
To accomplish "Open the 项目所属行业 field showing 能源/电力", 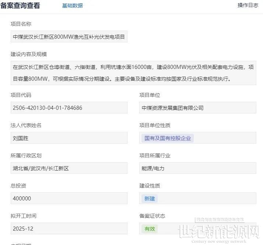I will (197, 168).
